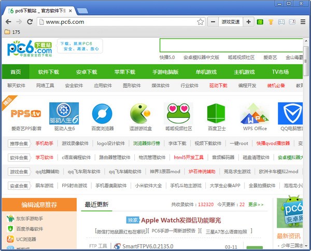The image size is (311, 251).
Task: Open a new tab with the tab button
Action: (82, 11)
